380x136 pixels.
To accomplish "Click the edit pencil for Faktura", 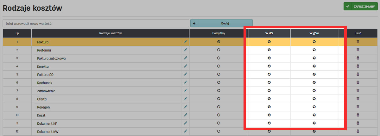I will [x=185, y=42].
